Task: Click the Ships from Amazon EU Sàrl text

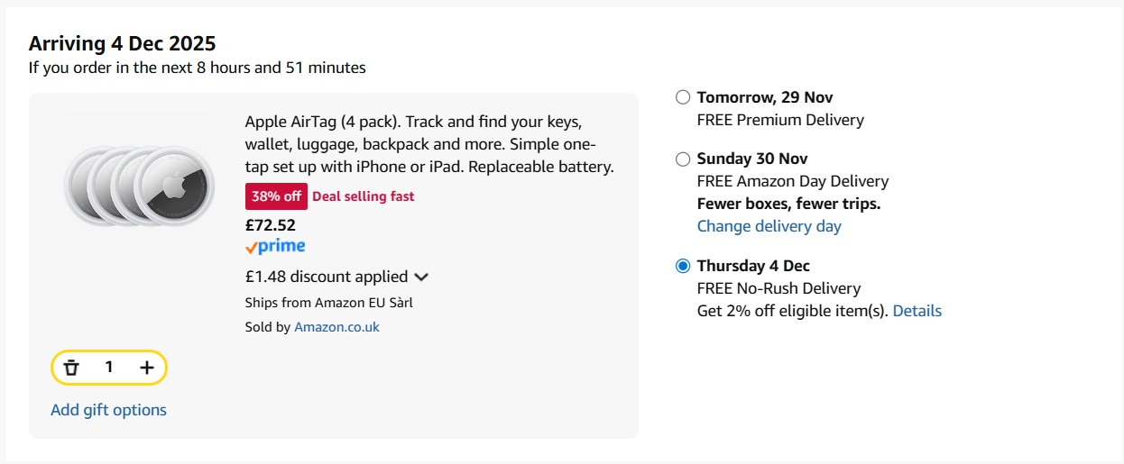Action: point(328,303)
